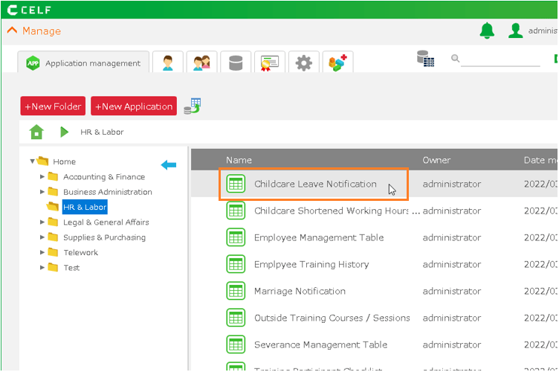
Task: Expand the Accounting & Finance folder
Action: tap(42, 177)
